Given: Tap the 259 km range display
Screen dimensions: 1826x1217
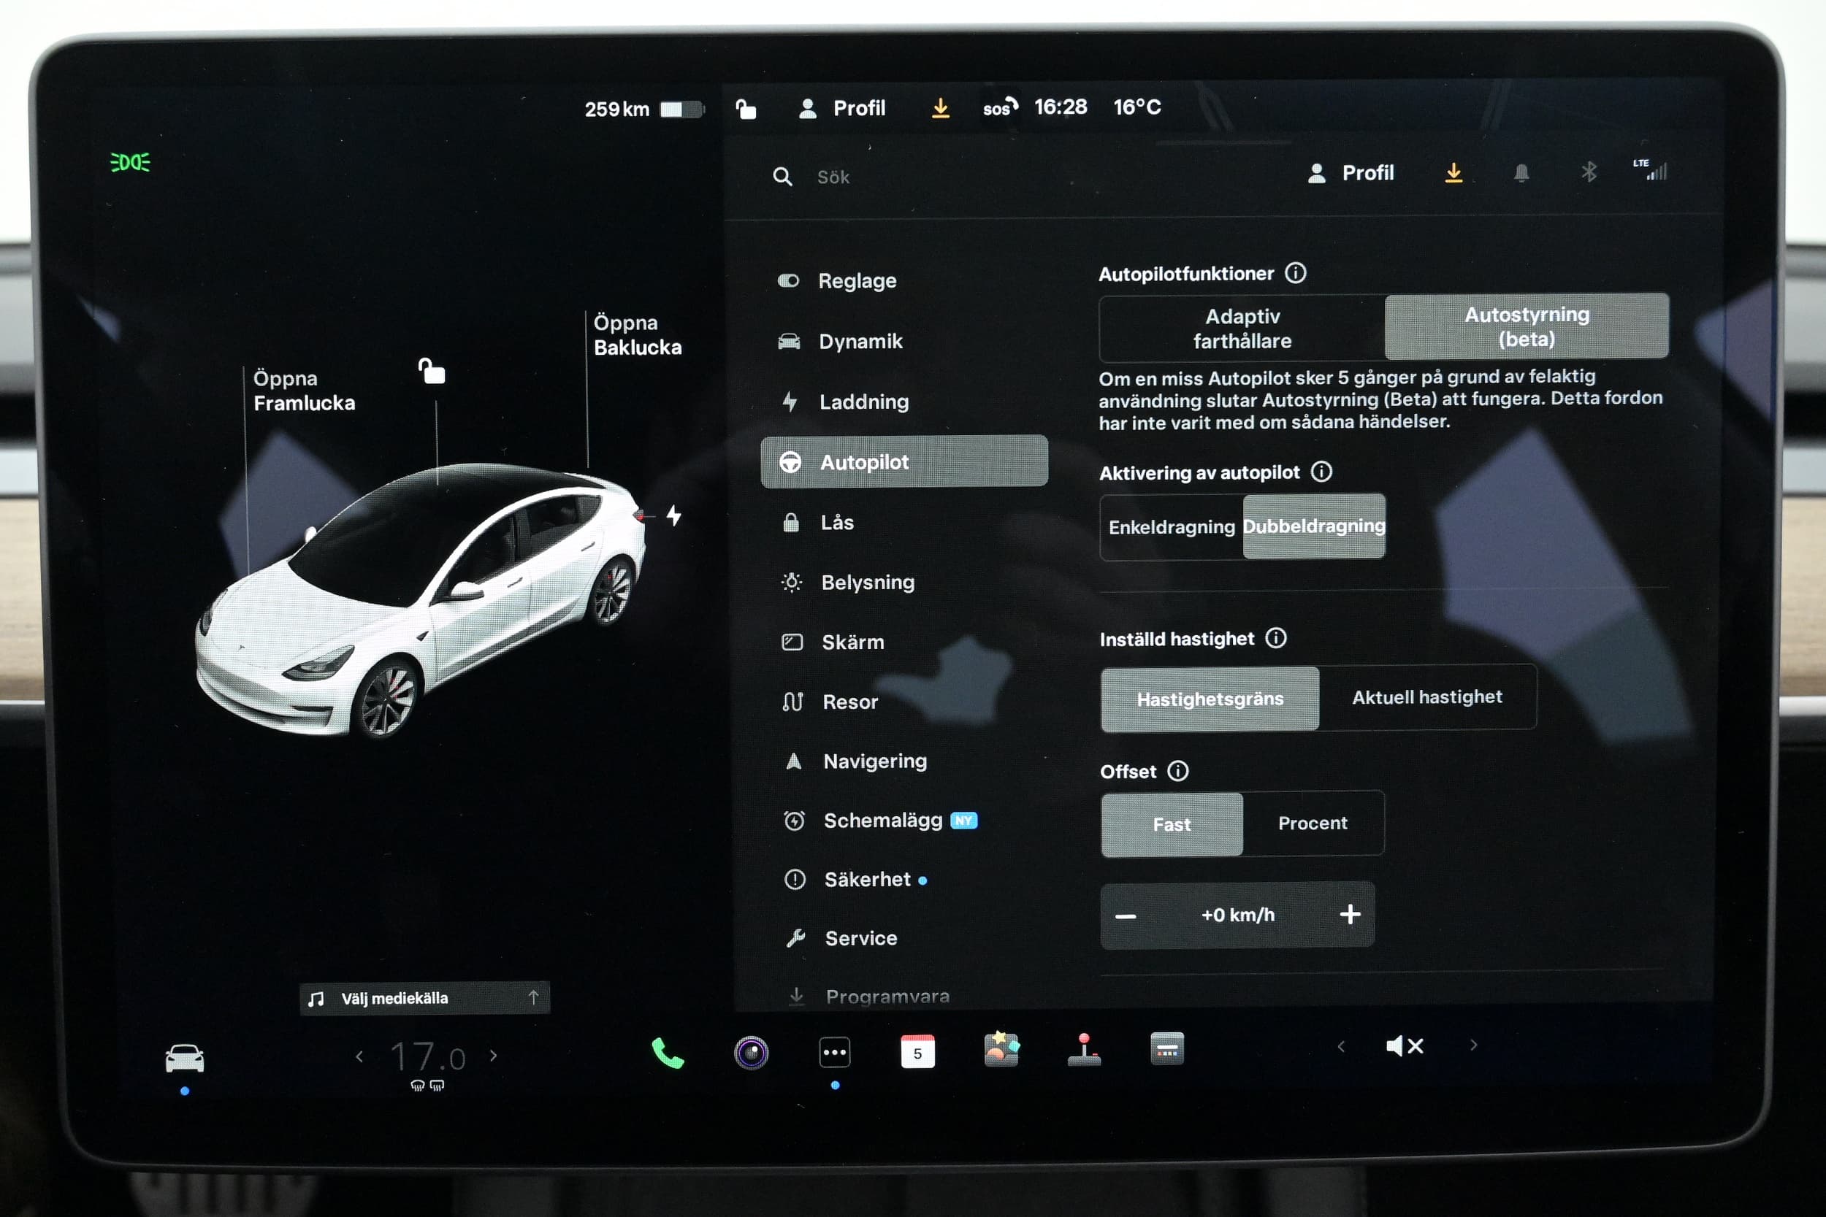Looking at the screenshot, I should click(644, 110).
